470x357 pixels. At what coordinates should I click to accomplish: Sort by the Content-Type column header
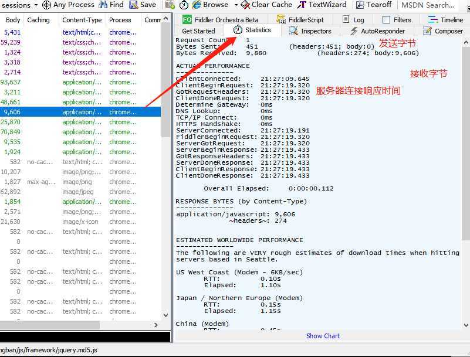click(x=82, y=20)
